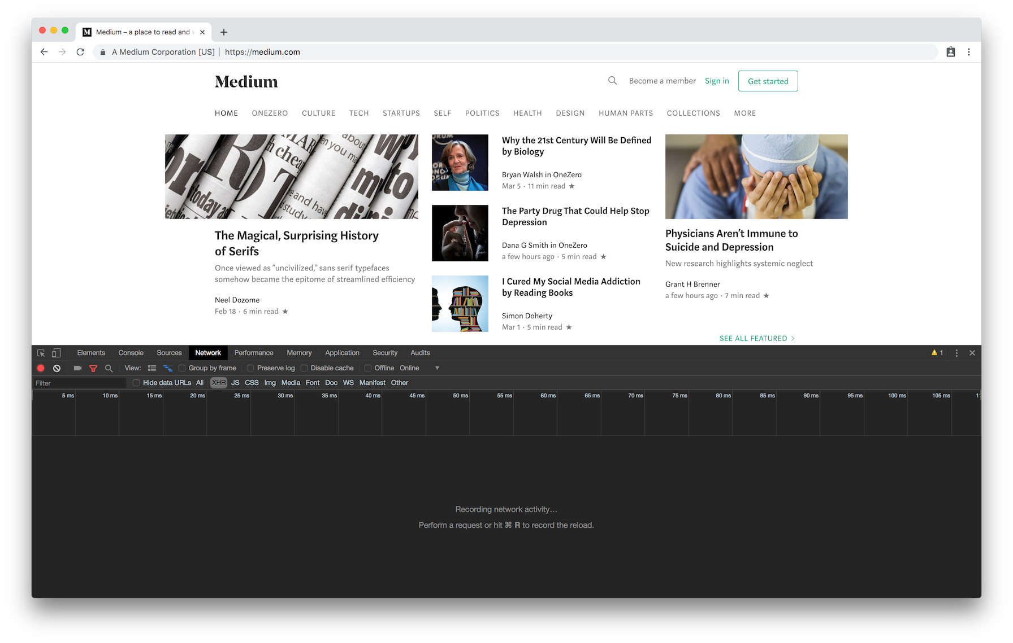Click the Get started button
The height and width of the screenshot is (643, 1013).
[x=768, y=81]
